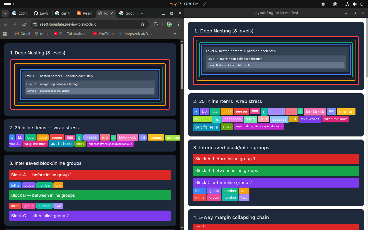Open the deepseek-ai bookmark

pos(135,34)
